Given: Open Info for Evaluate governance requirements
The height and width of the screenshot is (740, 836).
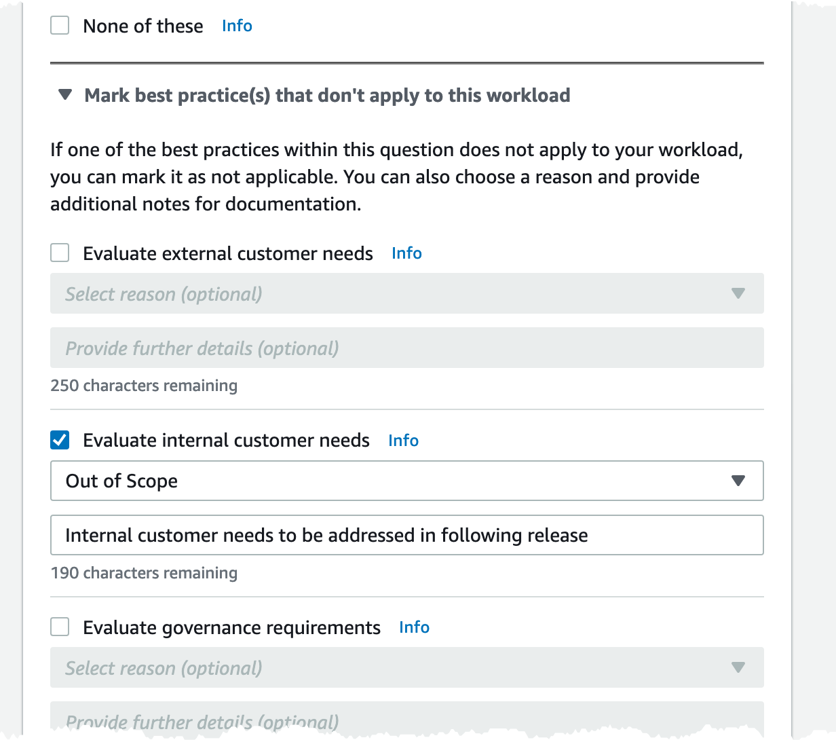Looking at the screenshot, I should tap(414, 627).
